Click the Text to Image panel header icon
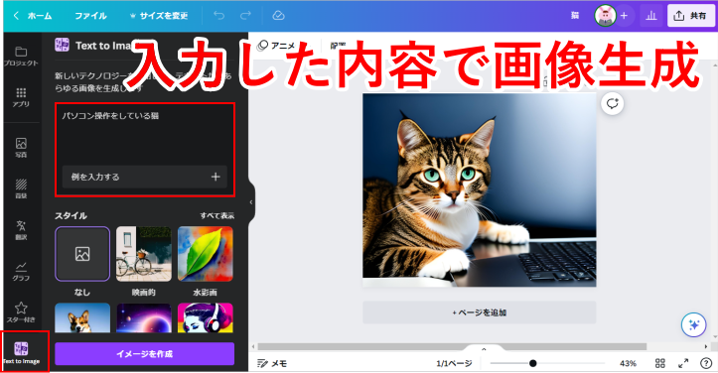 tap(62, 45)
